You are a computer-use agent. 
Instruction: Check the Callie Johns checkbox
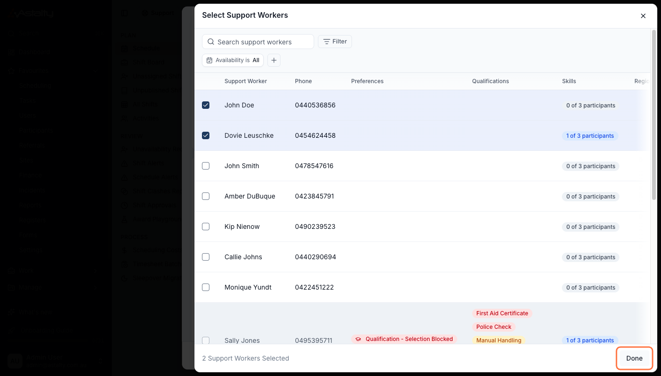[x=206, y=257]
